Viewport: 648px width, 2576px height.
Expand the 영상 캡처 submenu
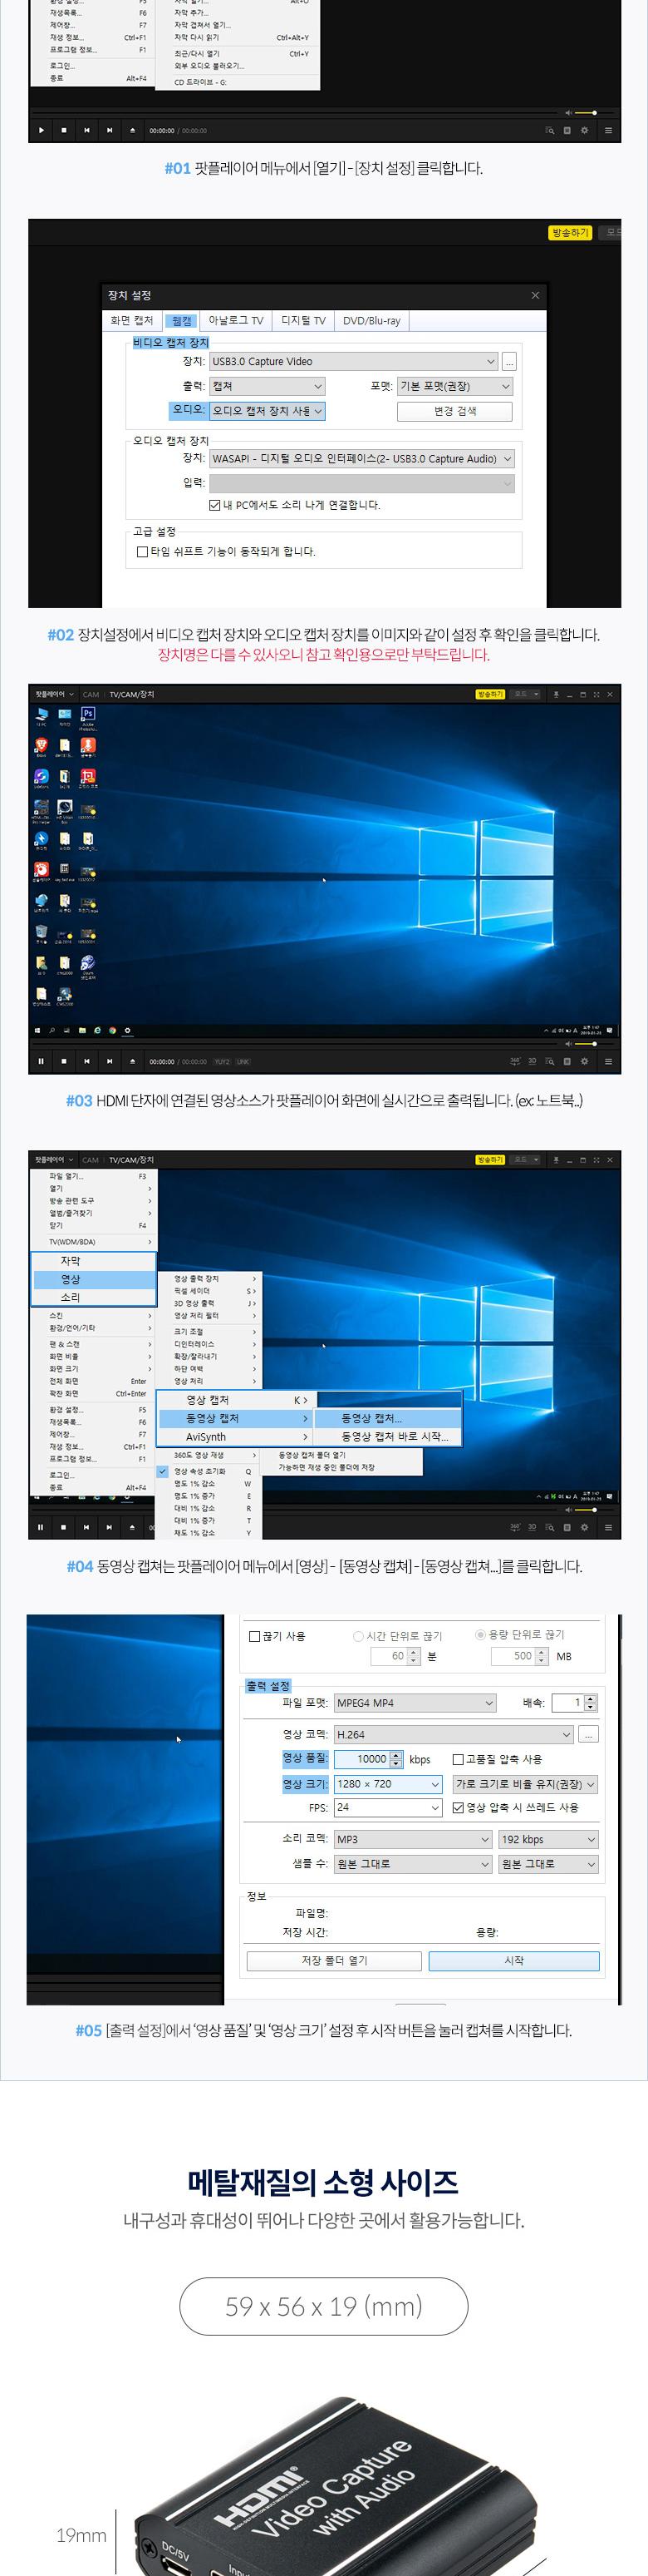(x=236, y=1400)
